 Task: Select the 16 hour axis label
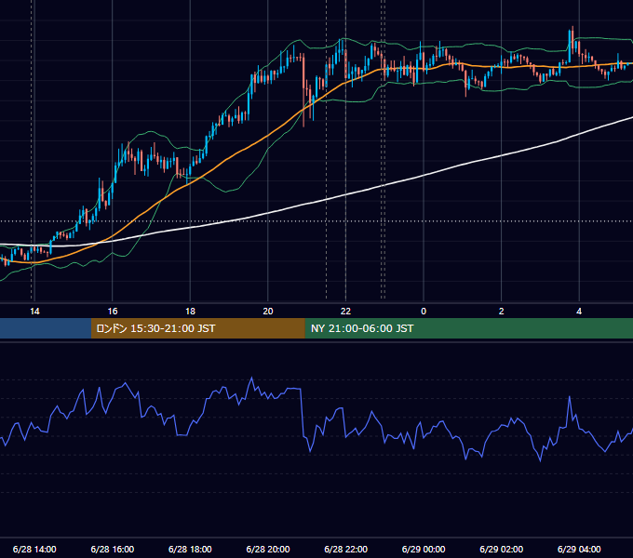113,312
